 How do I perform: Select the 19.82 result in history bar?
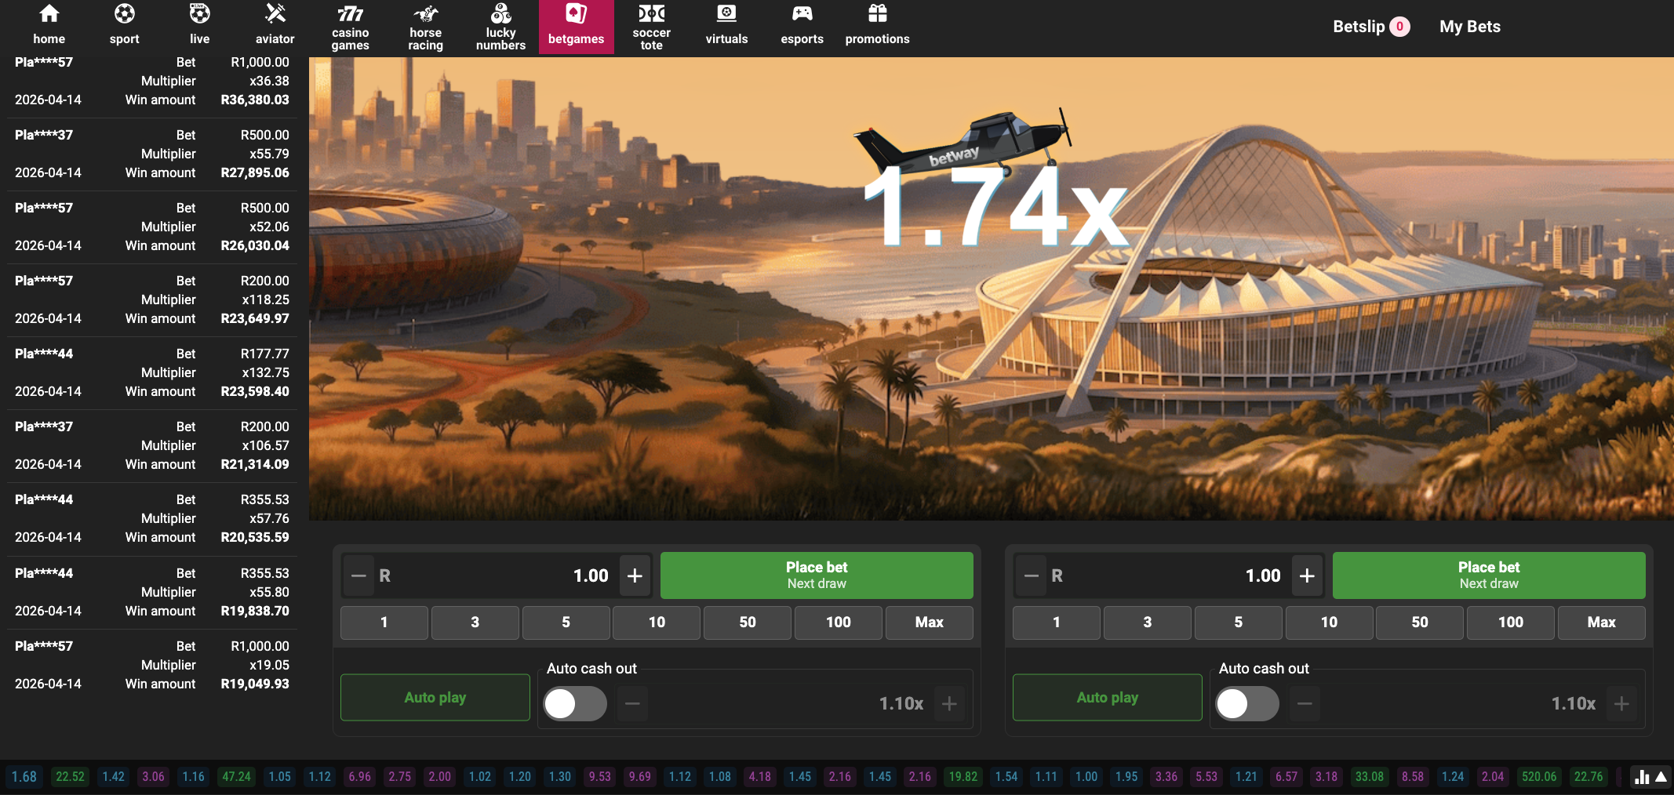pyautogui.click(x=963, y=777)
